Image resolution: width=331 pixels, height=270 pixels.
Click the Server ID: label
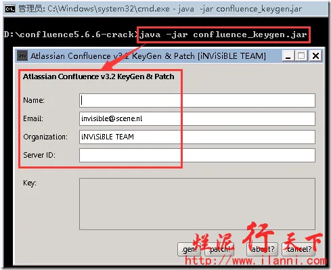click(39, 155)
